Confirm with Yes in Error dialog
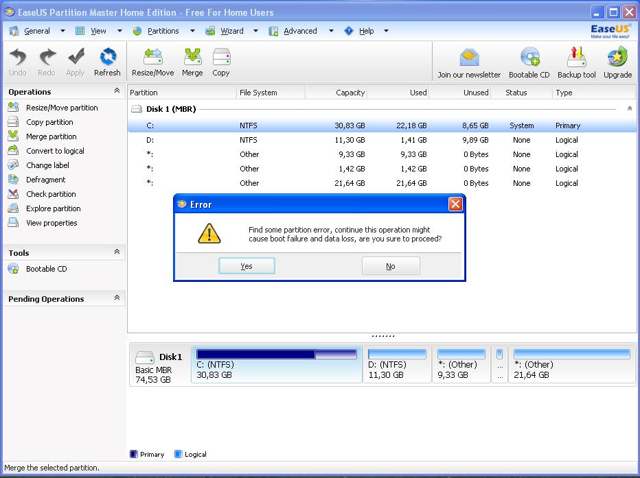This screenshot has height=478, width=640. [247, 266]
